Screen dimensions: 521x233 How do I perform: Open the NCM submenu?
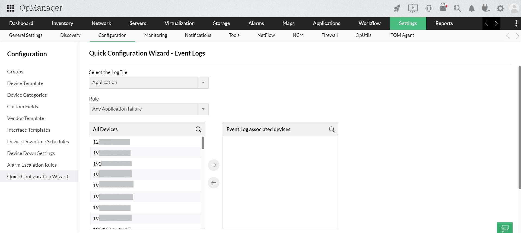coord(298,35)
